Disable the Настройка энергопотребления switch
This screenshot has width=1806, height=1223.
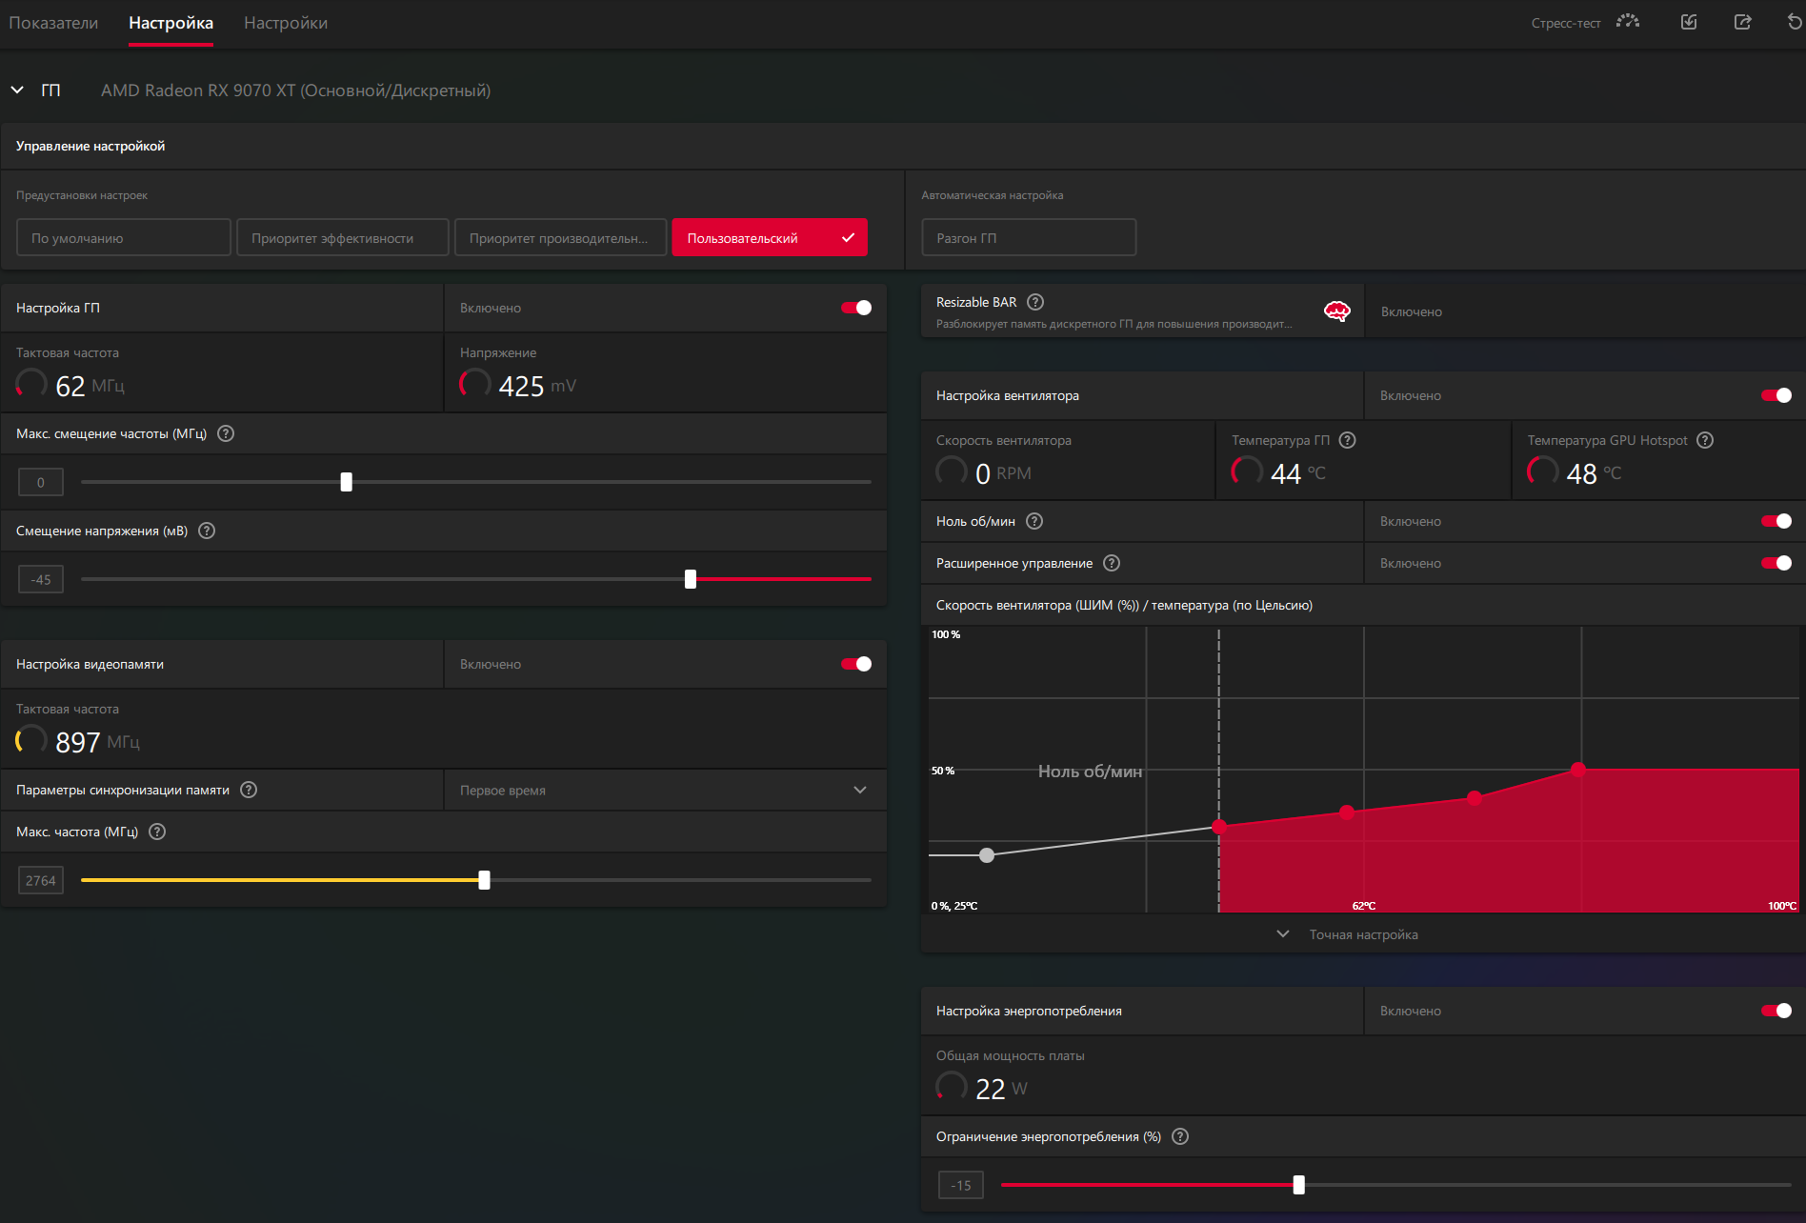pos(1776,1011)
